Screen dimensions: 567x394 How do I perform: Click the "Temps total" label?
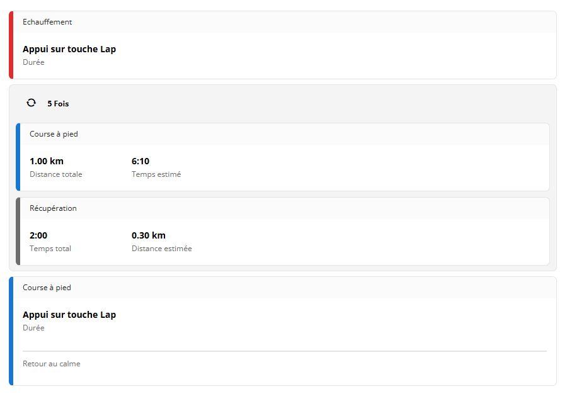[x=50, y=249]
